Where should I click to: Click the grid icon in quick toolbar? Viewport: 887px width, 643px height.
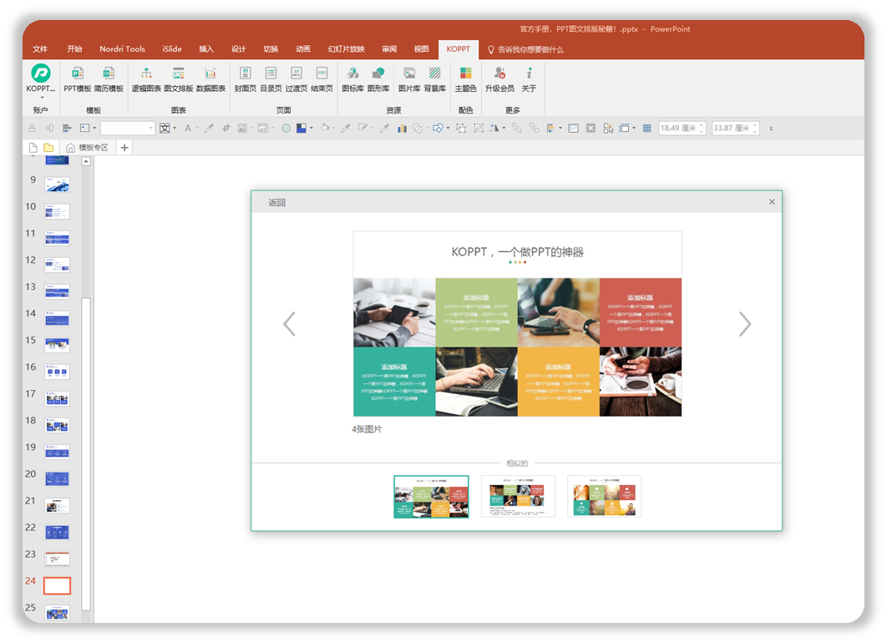pyautogui.click(x=646, y=129)
